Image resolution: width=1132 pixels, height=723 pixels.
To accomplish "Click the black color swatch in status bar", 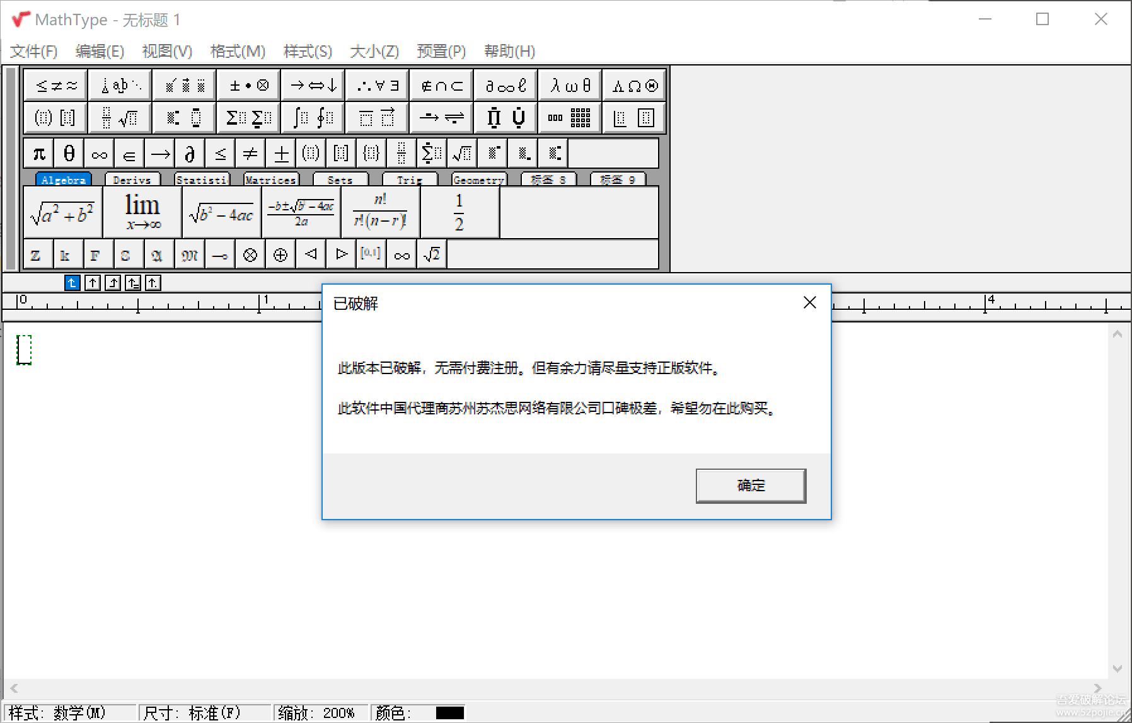I will pyautogui.click(x=450, y=713).
